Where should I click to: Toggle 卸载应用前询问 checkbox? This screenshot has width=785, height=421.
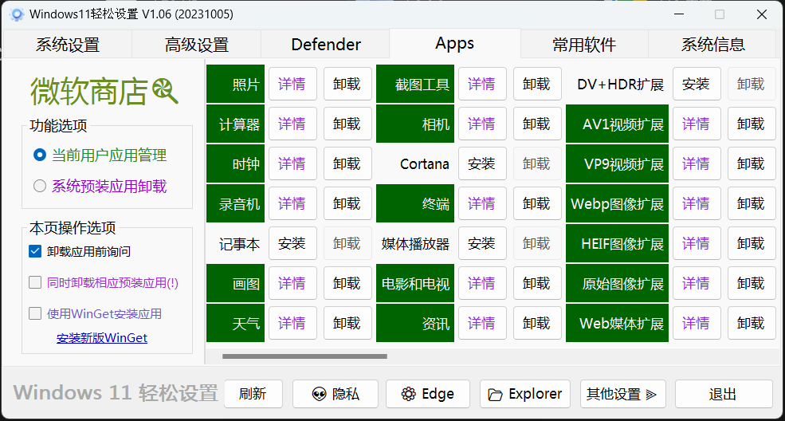click(35, 251)
